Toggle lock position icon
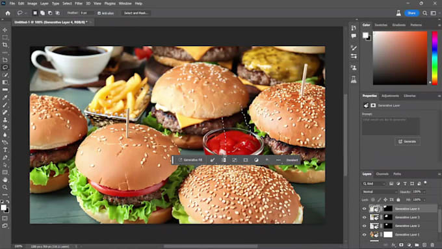This screenshot has height=249, width=442. click(385, 200)
